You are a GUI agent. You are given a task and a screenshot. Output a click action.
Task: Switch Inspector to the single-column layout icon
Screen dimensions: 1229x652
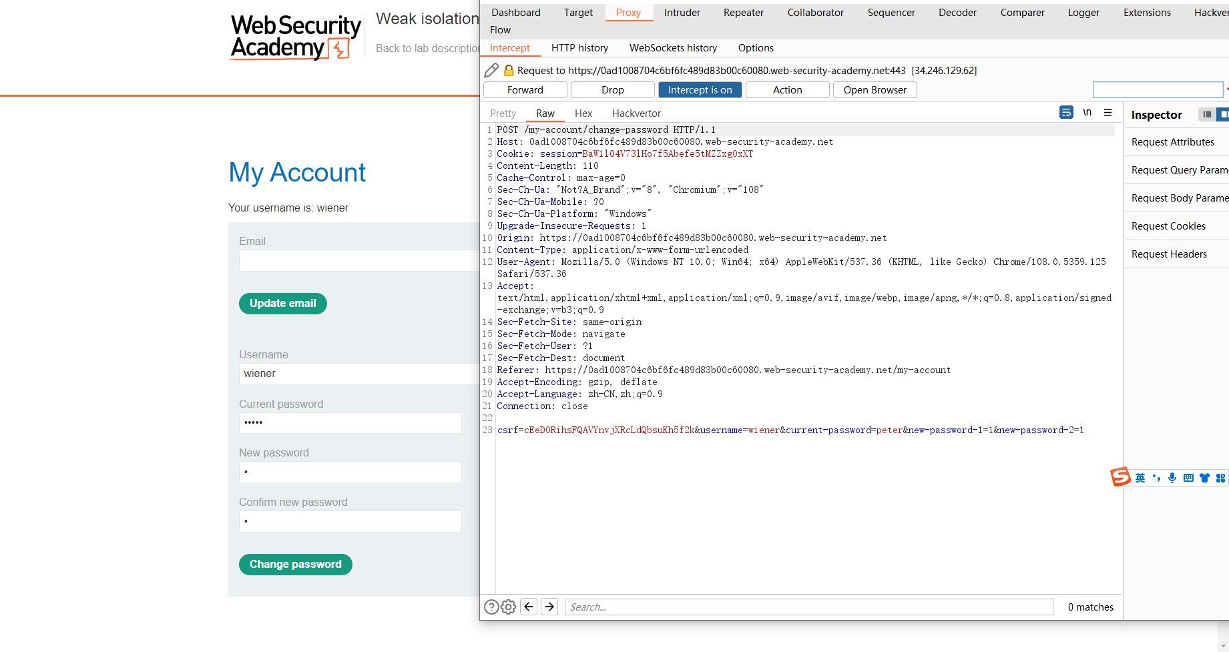tap(1207, 114)
